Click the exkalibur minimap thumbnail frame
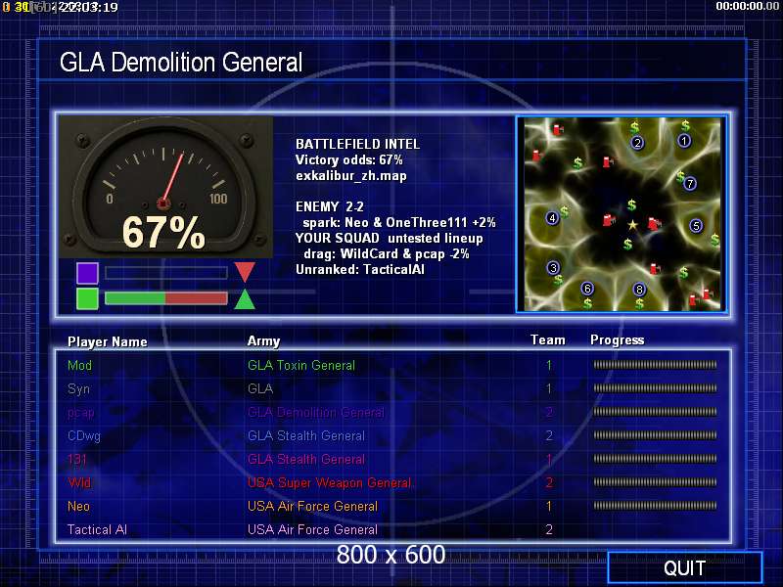 (x=622, y=214)
